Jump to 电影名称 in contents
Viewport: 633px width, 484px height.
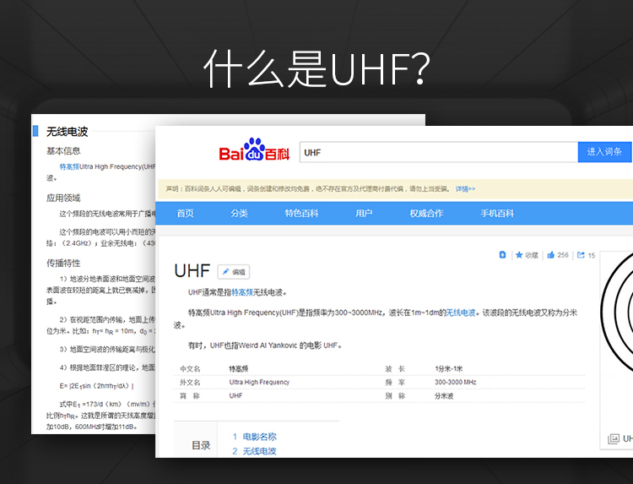pyautogui.click(x=259, y=437)
